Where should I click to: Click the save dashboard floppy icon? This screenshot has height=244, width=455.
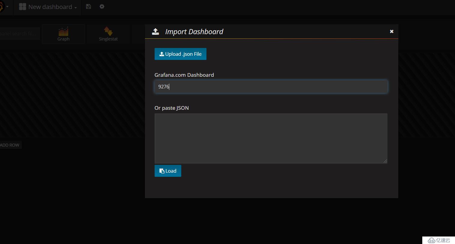point(89,7)
